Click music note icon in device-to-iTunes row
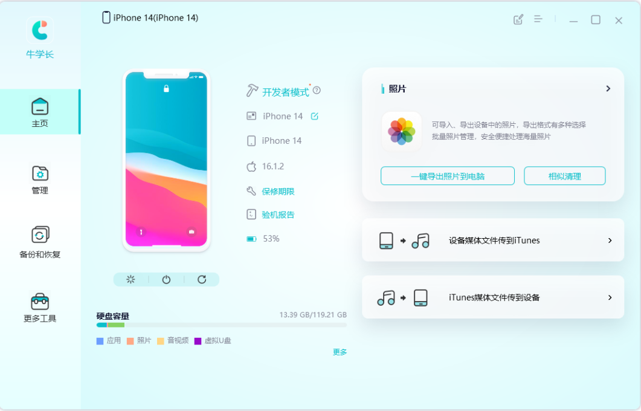641x411 pixels. click(x=420, y=241)
